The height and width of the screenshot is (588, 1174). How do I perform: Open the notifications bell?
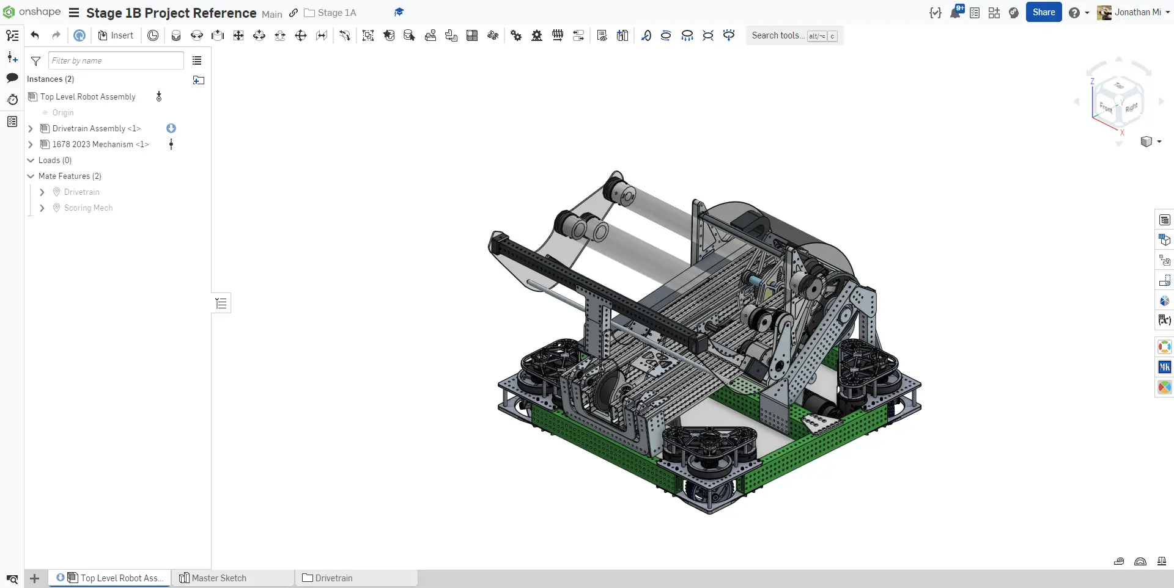955,13
